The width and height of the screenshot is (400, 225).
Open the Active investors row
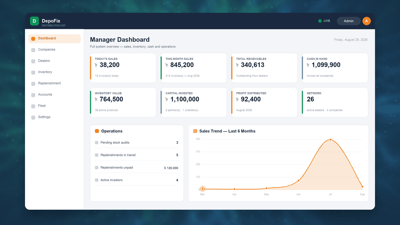(137, 180)
